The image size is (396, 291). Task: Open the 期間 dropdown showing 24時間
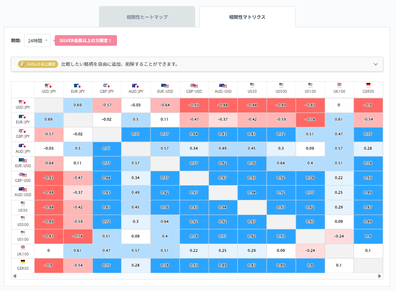click(x=36, y=41)
